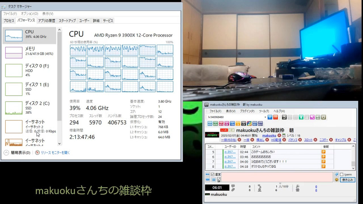363x204 pixels.
Task: Click the green NHK channel 2 icon
Action: point(216,124)
